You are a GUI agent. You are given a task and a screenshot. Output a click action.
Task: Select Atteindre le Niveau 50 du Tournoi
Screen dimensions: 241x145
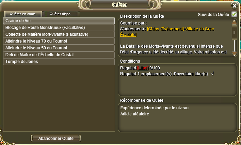[x=59, y=48]
